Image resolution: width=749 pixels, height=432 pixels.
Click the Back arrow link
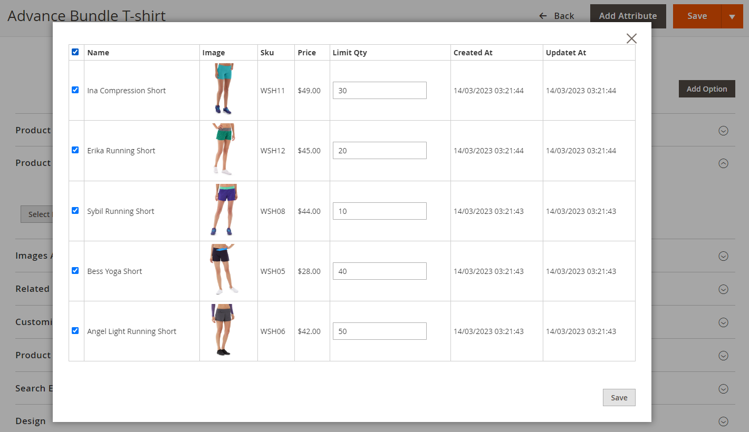pos(556,16)
